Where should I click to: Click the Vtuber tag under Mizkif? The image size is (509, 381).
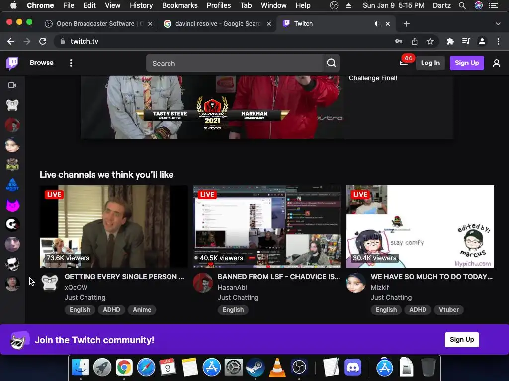tap(449, 310)
